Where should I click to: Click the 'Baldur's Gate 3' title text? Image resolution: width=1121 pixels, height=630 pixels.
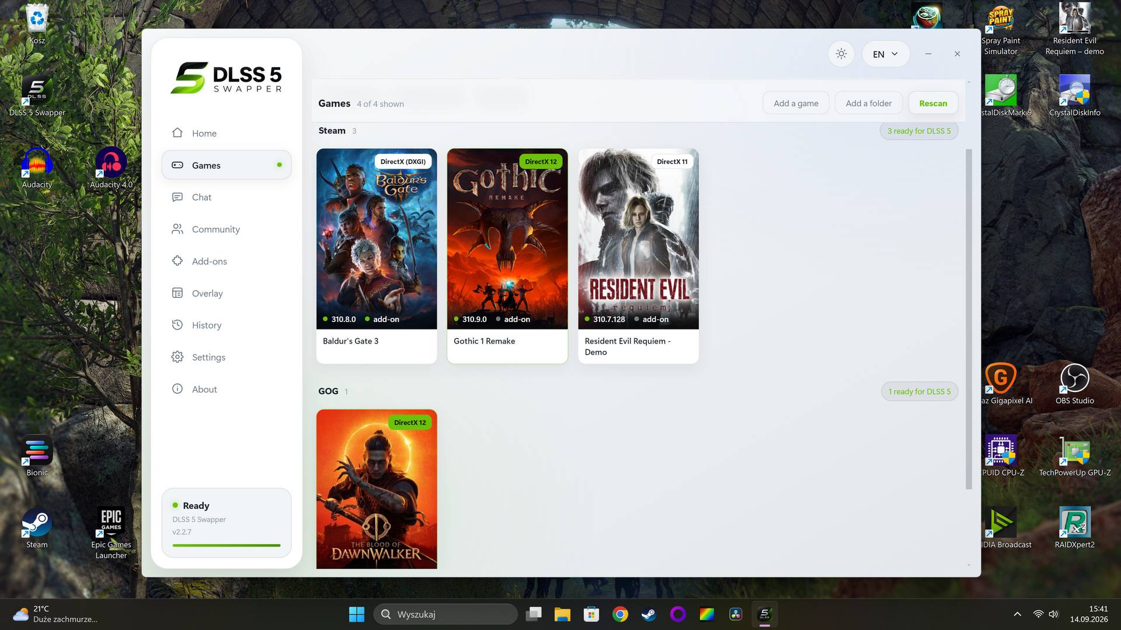pos(350,341)
